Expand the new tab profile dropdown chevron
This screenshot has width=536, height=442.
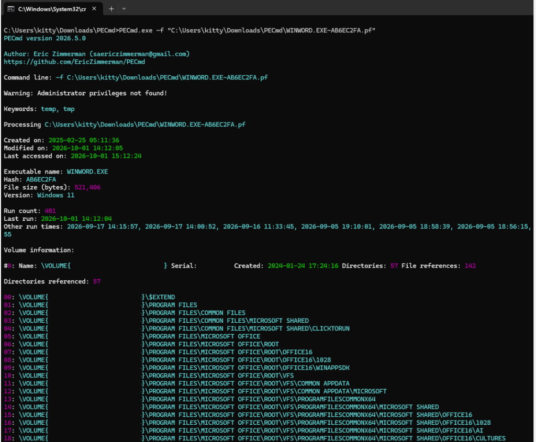tap(124, 8)
